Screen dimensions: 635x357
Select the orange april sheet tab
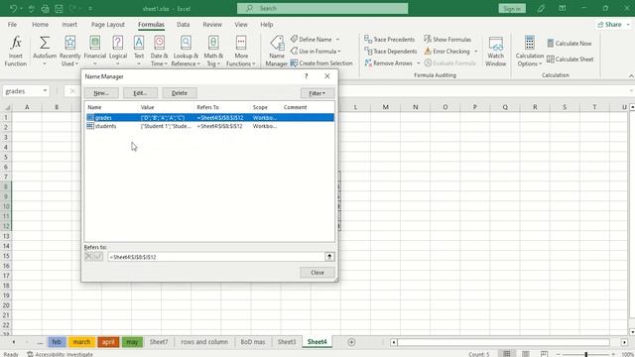[108, 342]
